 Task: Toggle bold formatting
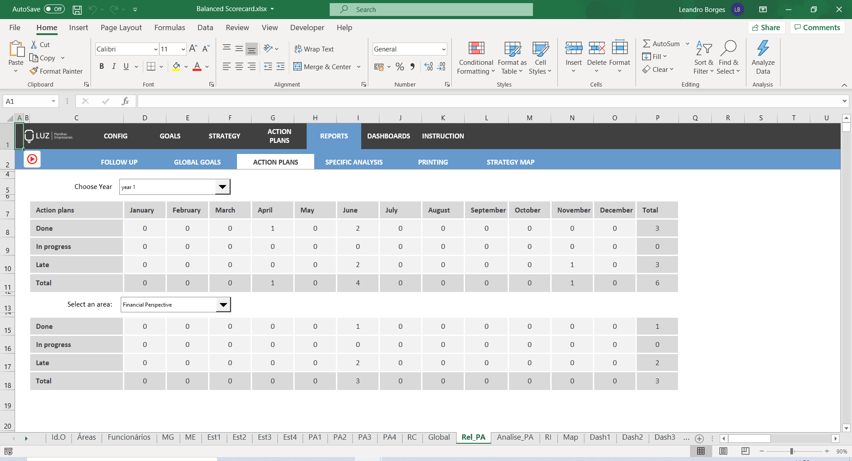tap(101, 66)
